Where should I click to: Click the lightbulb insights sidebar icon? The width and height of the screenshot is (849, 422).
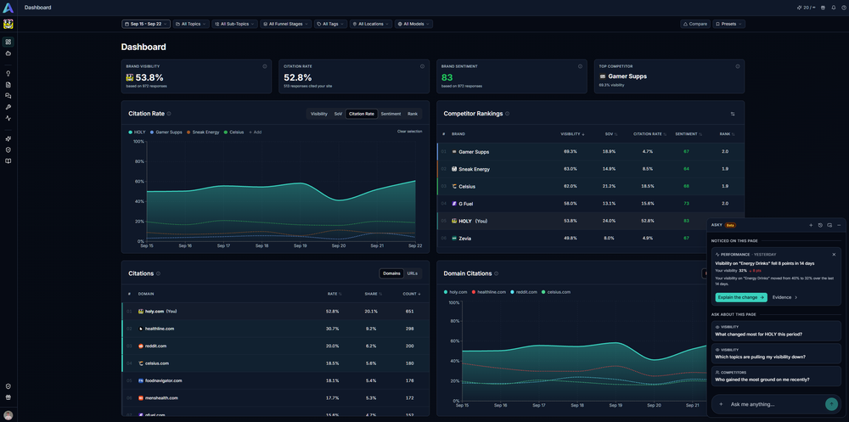click(8, 74)
